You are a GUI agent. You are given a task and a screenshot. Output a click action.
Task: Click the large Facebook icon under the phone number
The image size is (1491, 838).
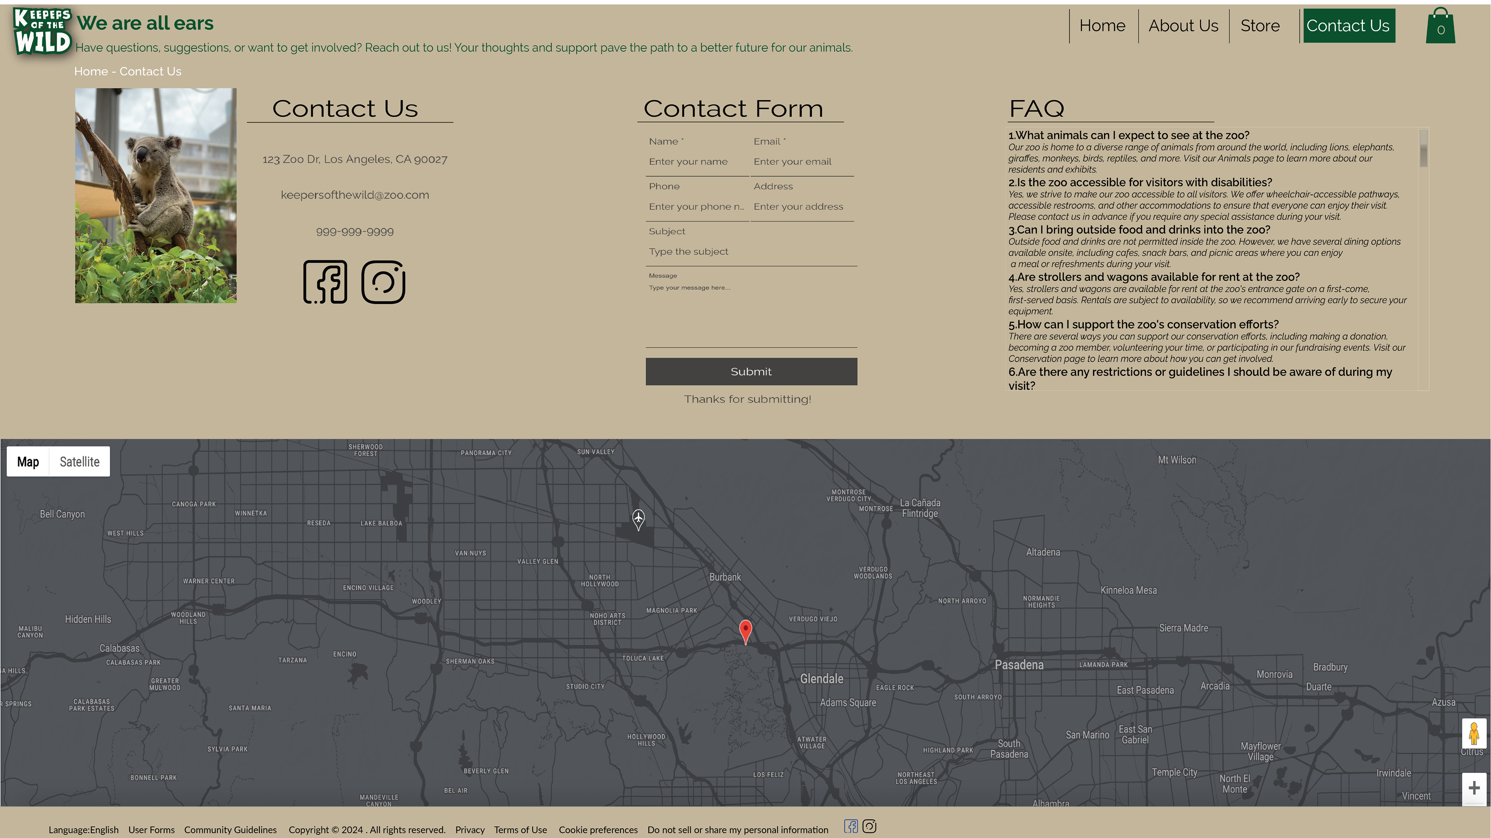[x=325, y=282]
